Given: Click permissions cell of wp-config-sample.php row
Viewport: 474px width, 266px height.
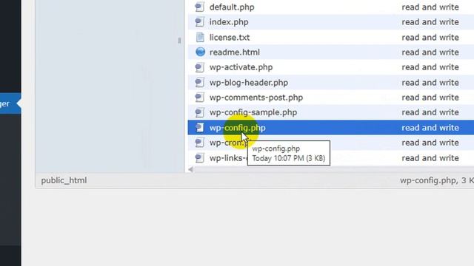Looking at the screenshot, I should (x=430, y=112).
